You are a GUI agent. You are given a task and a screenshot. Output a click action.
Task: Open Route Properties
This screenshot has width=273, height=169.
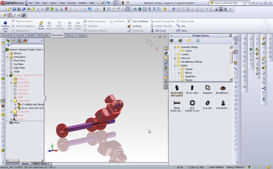click(x=59, y=25)
